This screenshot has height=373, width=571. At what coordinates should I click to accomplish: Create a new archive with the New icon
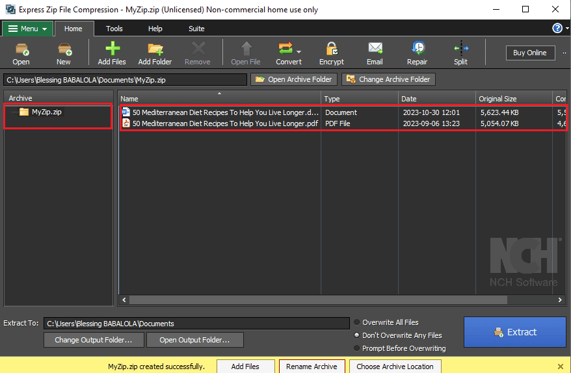click(x=64, y=53)
